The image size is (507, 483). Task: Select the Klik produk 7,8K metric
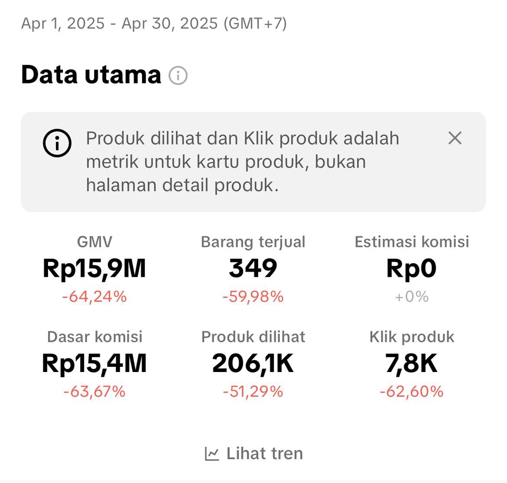(x=411, y=364)
